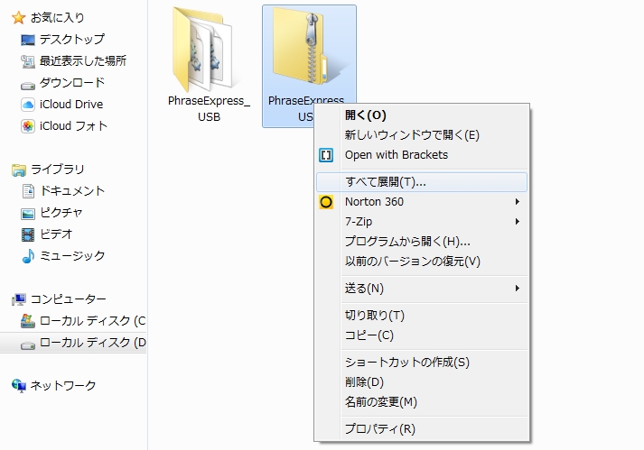Click the Recent Places icon in the sidebar

point(28,61)
